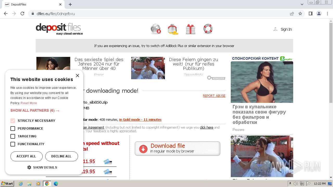333x187 pixels.
Task: Share this page icon in address bar
Action: pyautogui.click(x=292, y=14)
